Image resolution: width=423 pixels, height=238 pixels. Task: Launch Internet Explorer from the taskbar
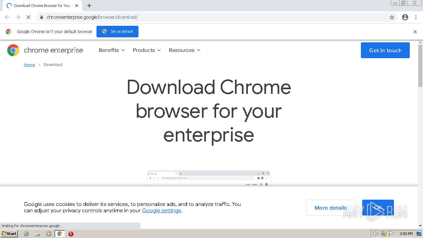tap(26, 234)
